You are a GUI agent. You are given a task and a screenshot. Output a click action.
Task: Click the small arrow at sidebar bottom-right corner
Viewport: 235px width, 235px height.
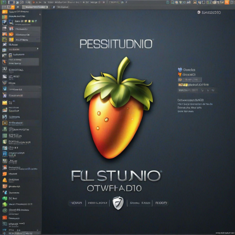tap(38, 230)
